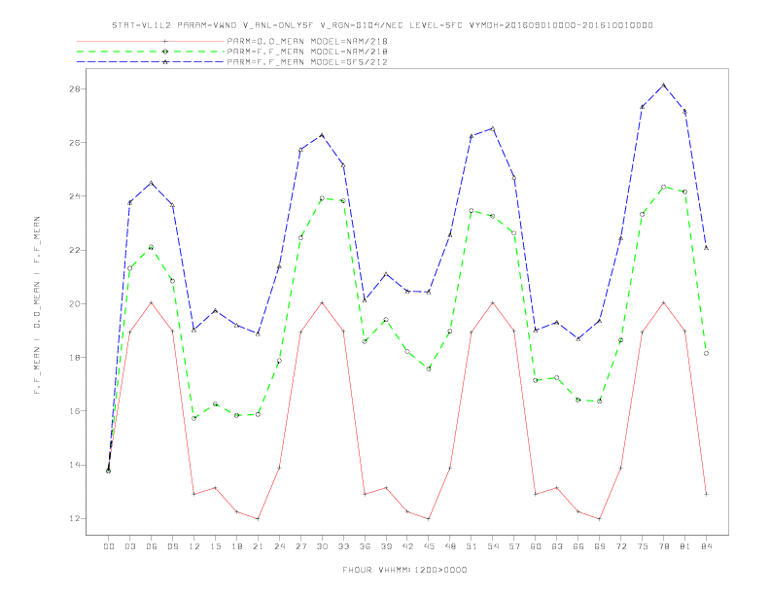Click the x-axis tick label 36
This screenshot has width=770, height=595.
(365, 546)
